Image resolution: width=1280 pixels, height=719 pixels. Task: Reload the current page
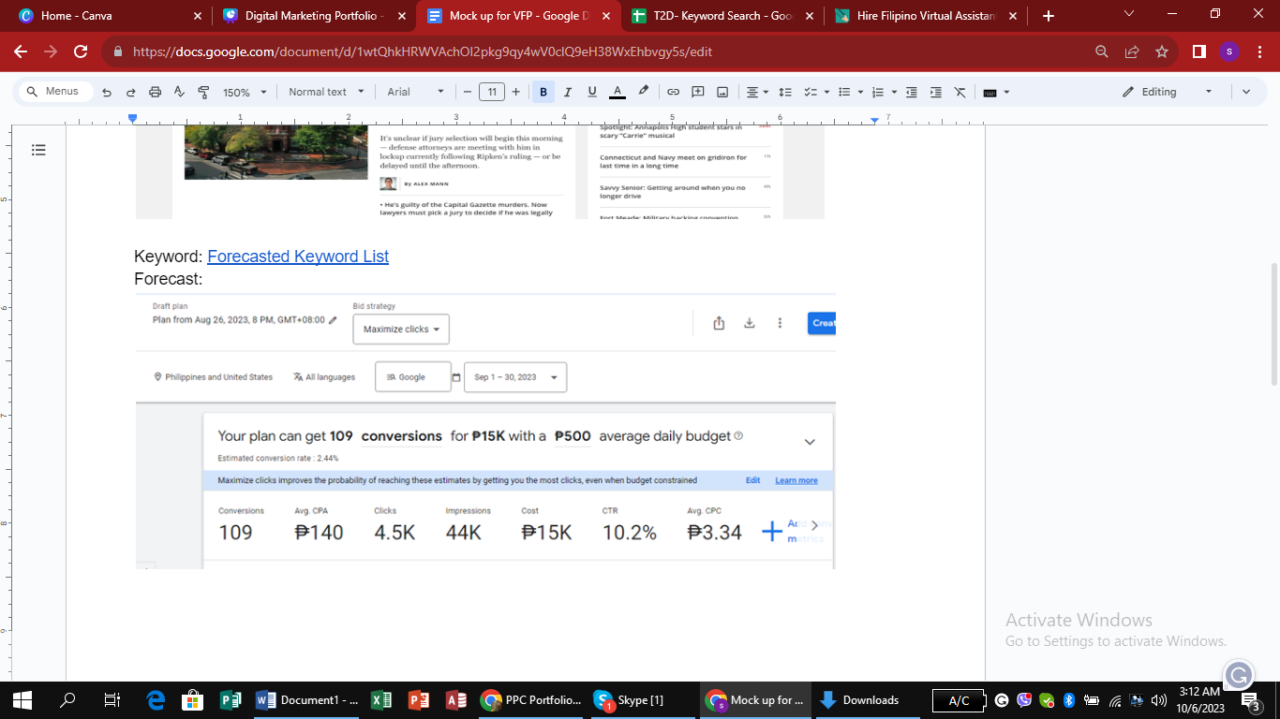pyautogui.click(x=81, y=52)
